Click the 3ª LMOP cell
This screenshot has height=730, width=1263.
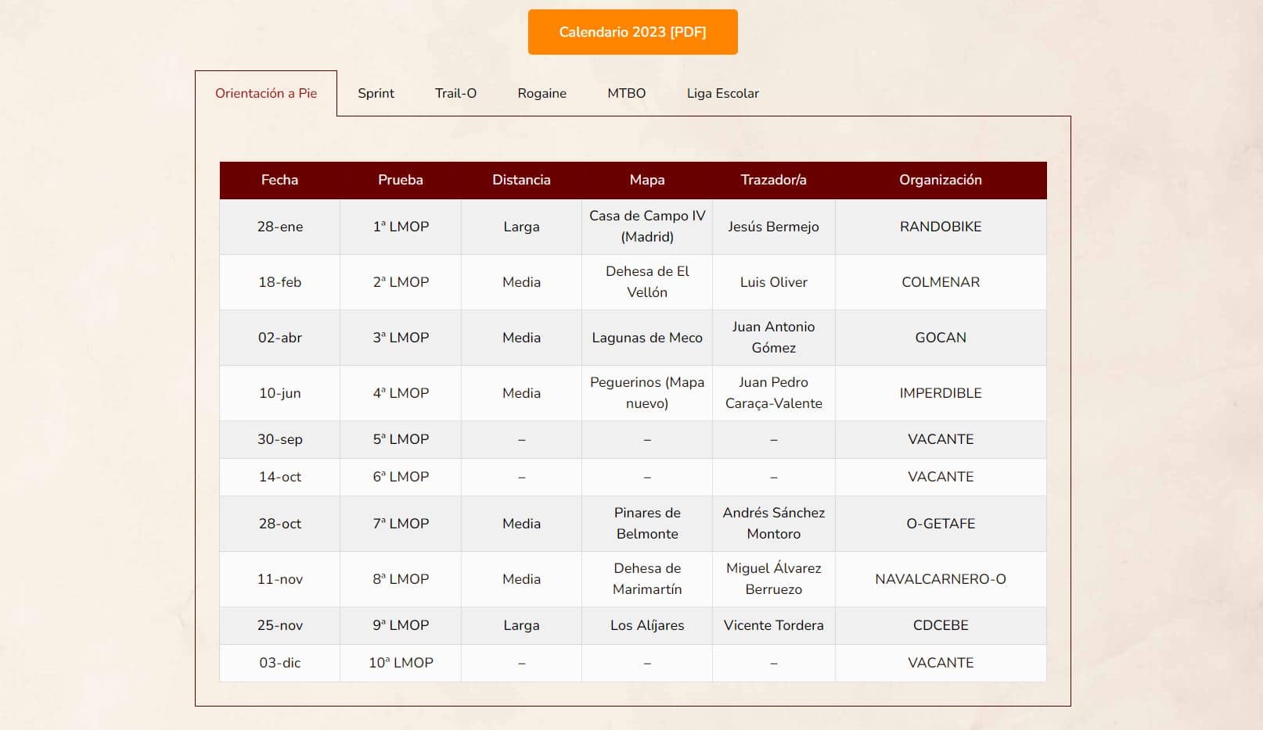(x=400, y=338)
